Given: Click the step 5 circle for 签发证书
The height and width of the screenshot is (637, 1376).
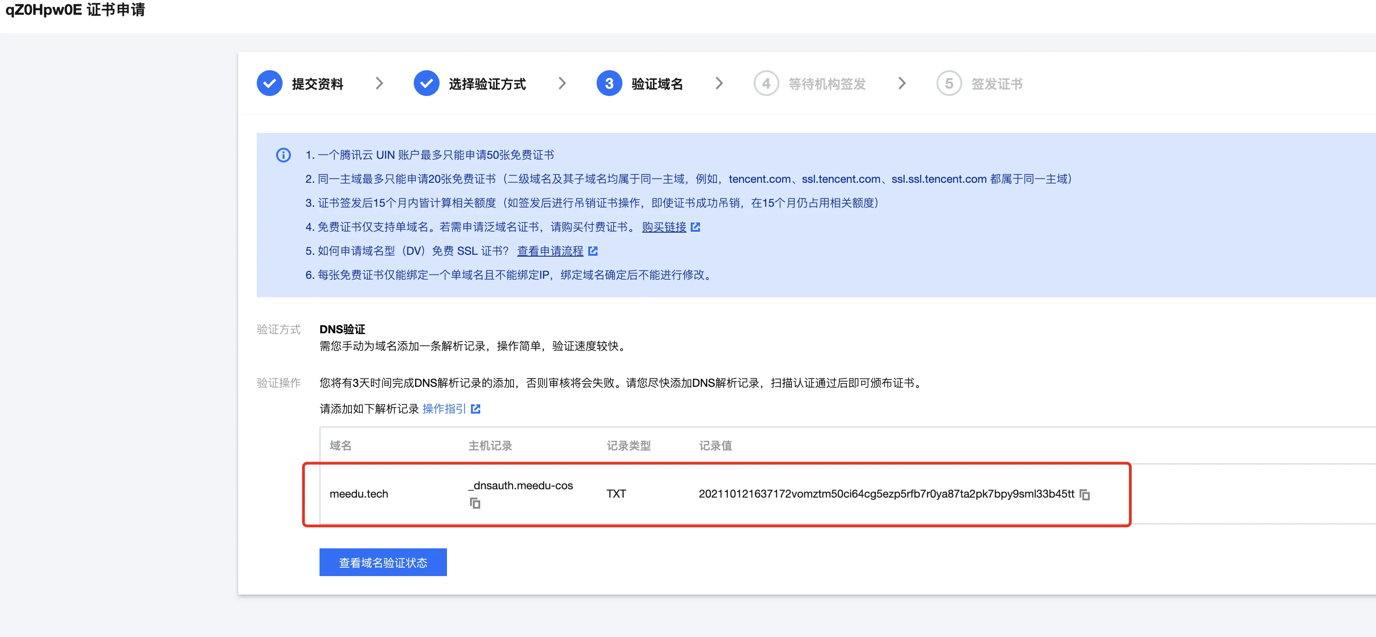Looking at the screenshot, I should [x=949, y=83].
